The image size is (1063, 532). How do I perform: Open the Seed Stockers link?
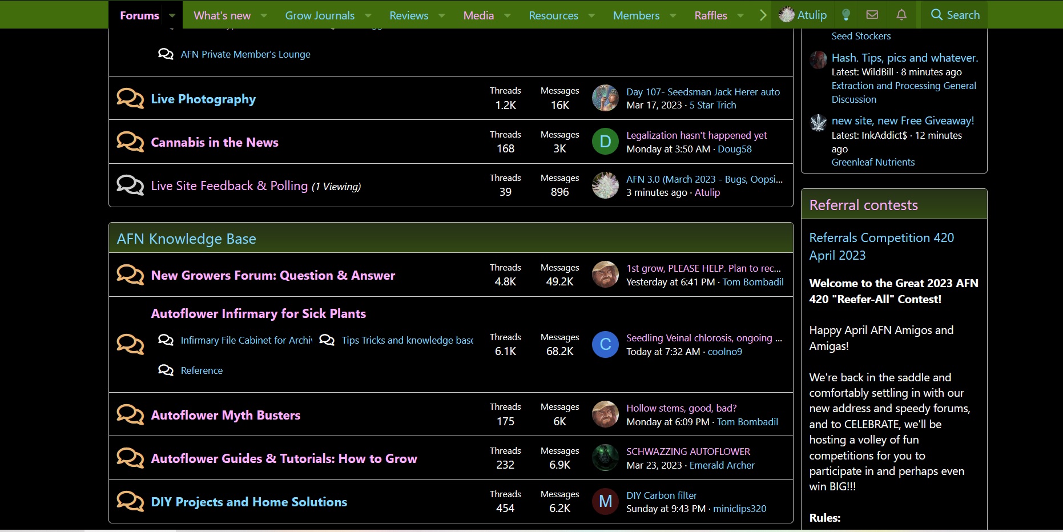tap(861, 36)
